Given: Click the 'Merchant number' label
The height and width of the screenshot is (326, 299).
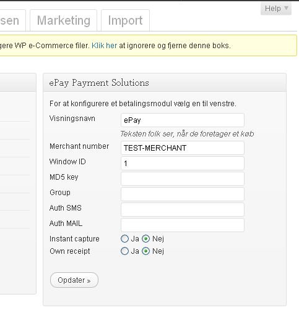Looking at the screenshot, I should [x=79, y=146].
